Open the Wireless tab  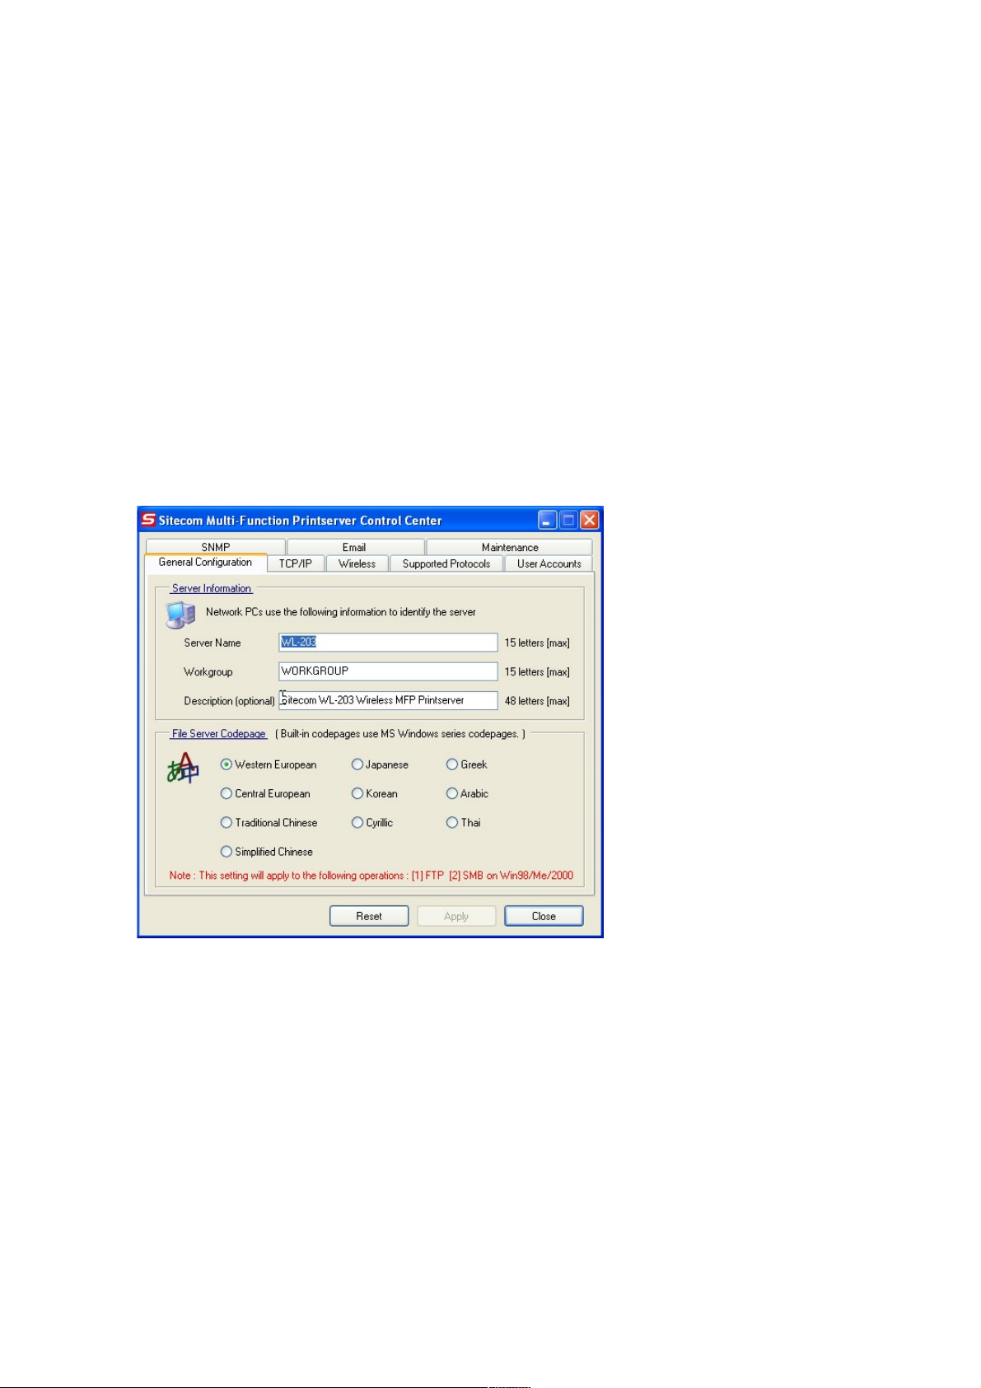(x=357, y=564)
